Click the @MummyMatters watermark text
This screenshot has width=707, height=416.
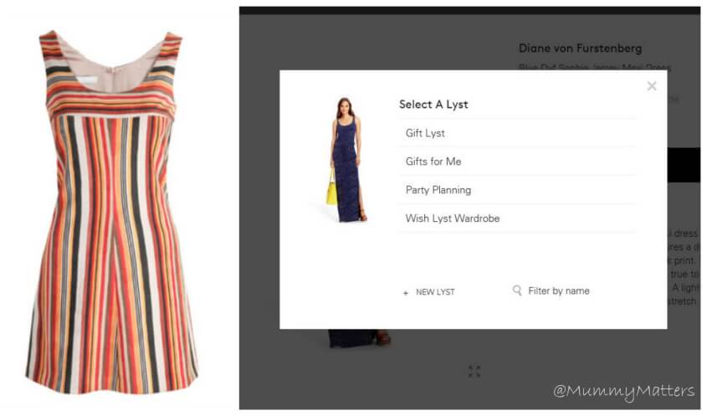tap(623, 391)
